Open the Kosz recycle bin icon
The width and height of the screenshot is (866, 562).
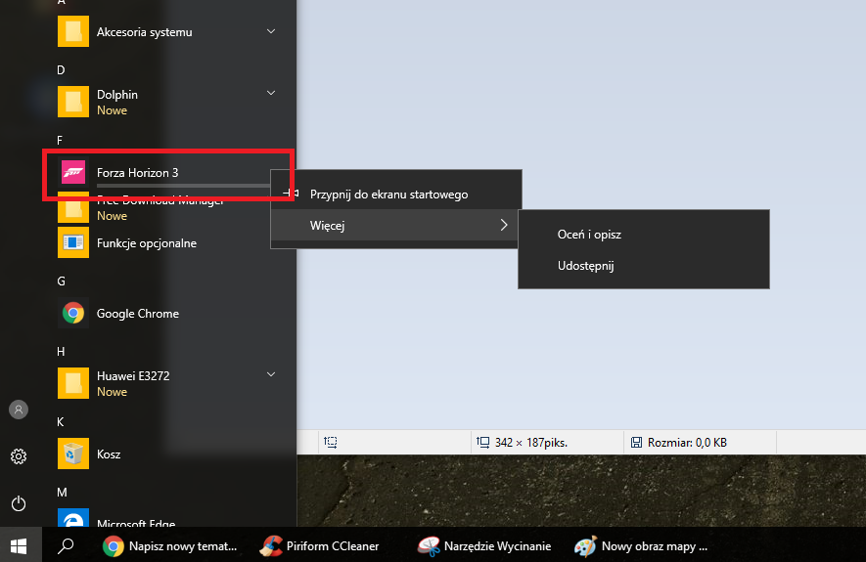coord(73,454)
